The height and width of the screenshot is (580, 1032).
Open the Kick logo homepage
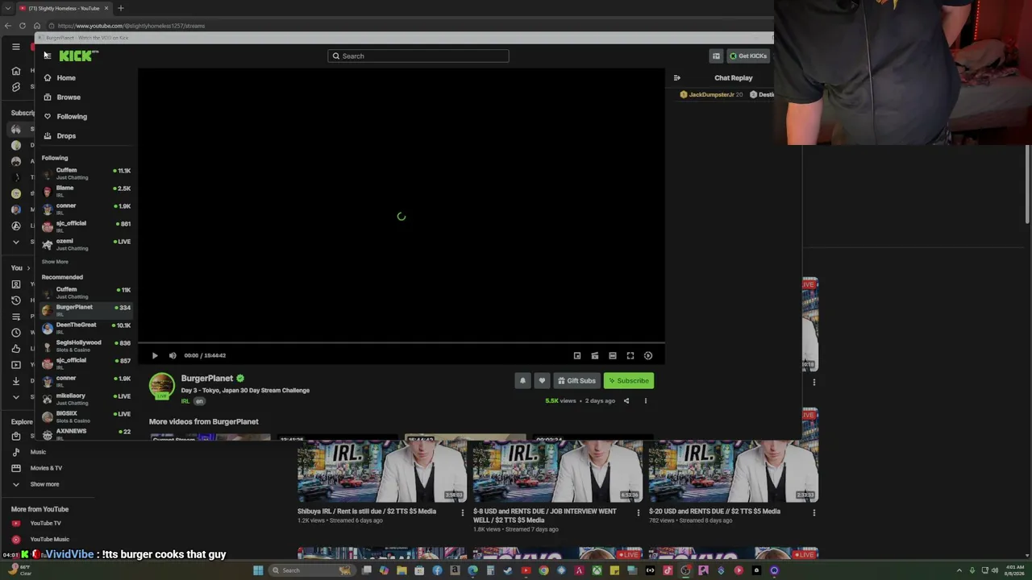(78, 56)
